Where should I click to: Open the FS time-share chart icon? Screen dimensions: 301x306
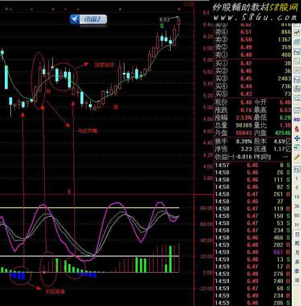[297, 169]
